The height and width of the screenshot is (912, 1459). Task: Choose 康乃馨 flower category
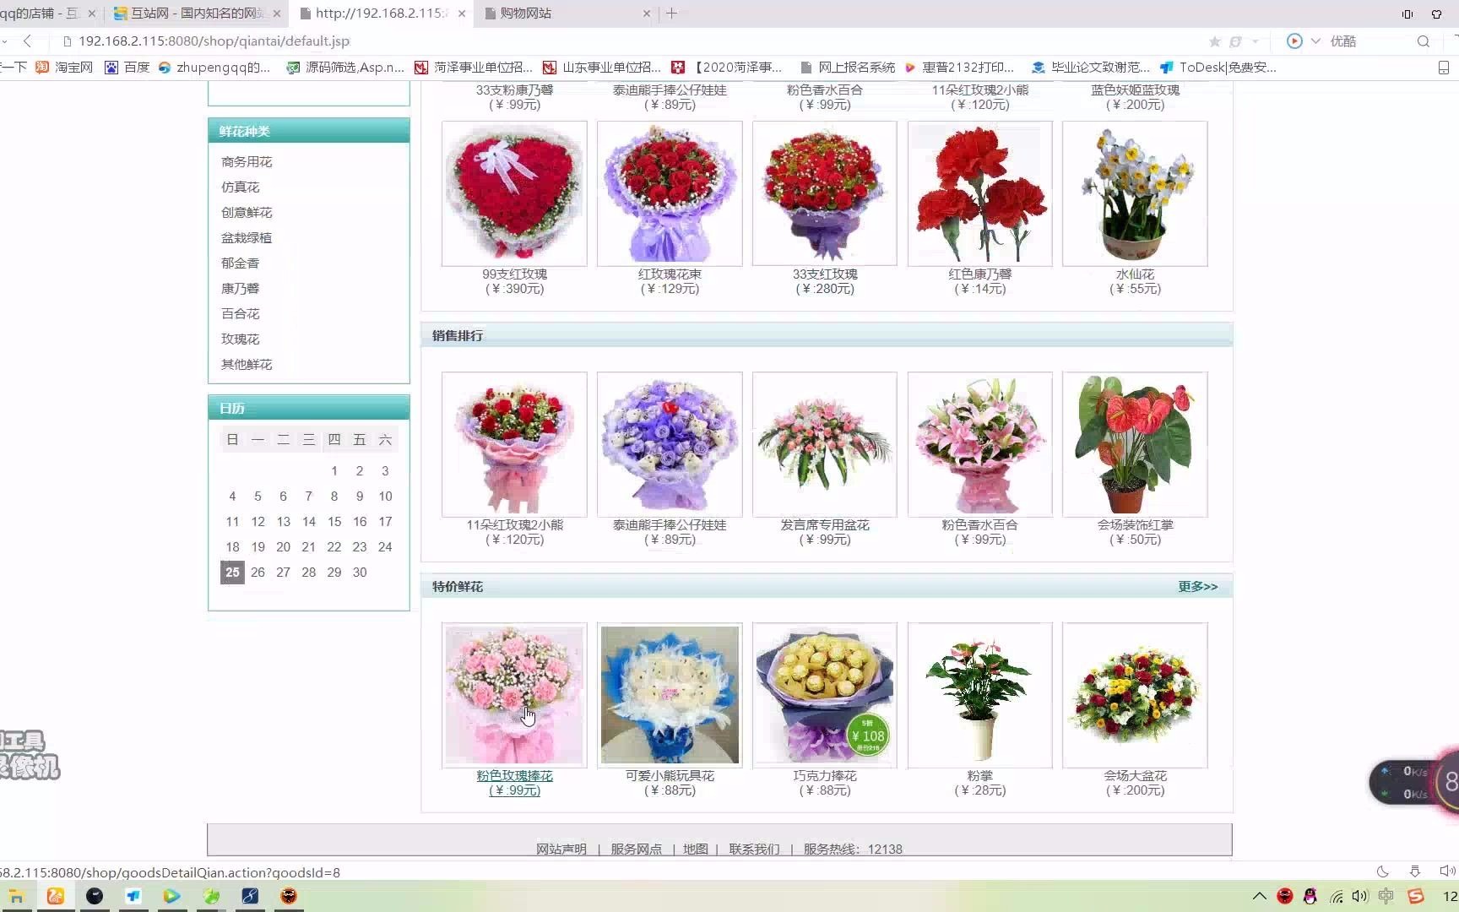[240, 289]
